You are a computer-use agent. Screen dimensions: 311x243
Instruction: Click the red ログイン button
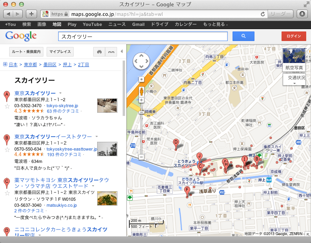pos(294,36)
